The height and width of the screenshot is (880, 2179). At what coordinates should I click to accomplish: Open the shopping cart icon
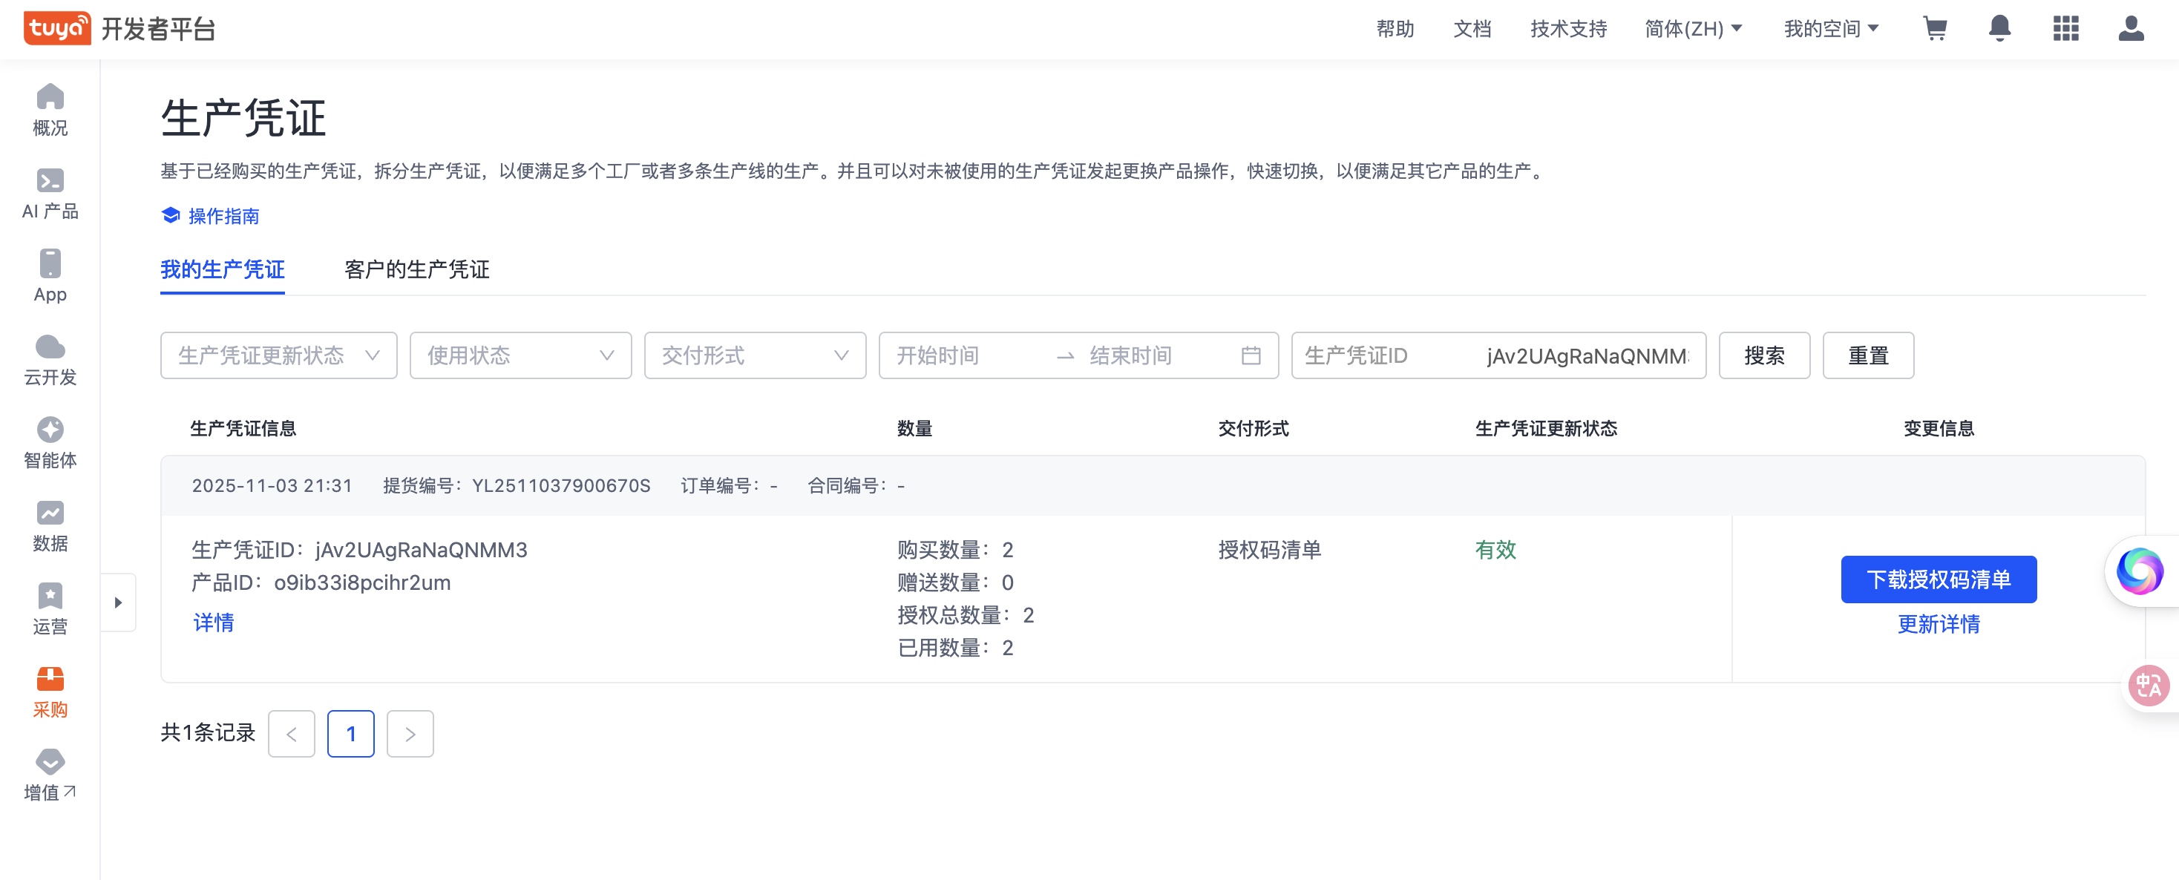1935,29
